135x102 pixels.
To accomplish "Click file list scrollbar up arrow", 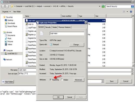I will [133, 16].
